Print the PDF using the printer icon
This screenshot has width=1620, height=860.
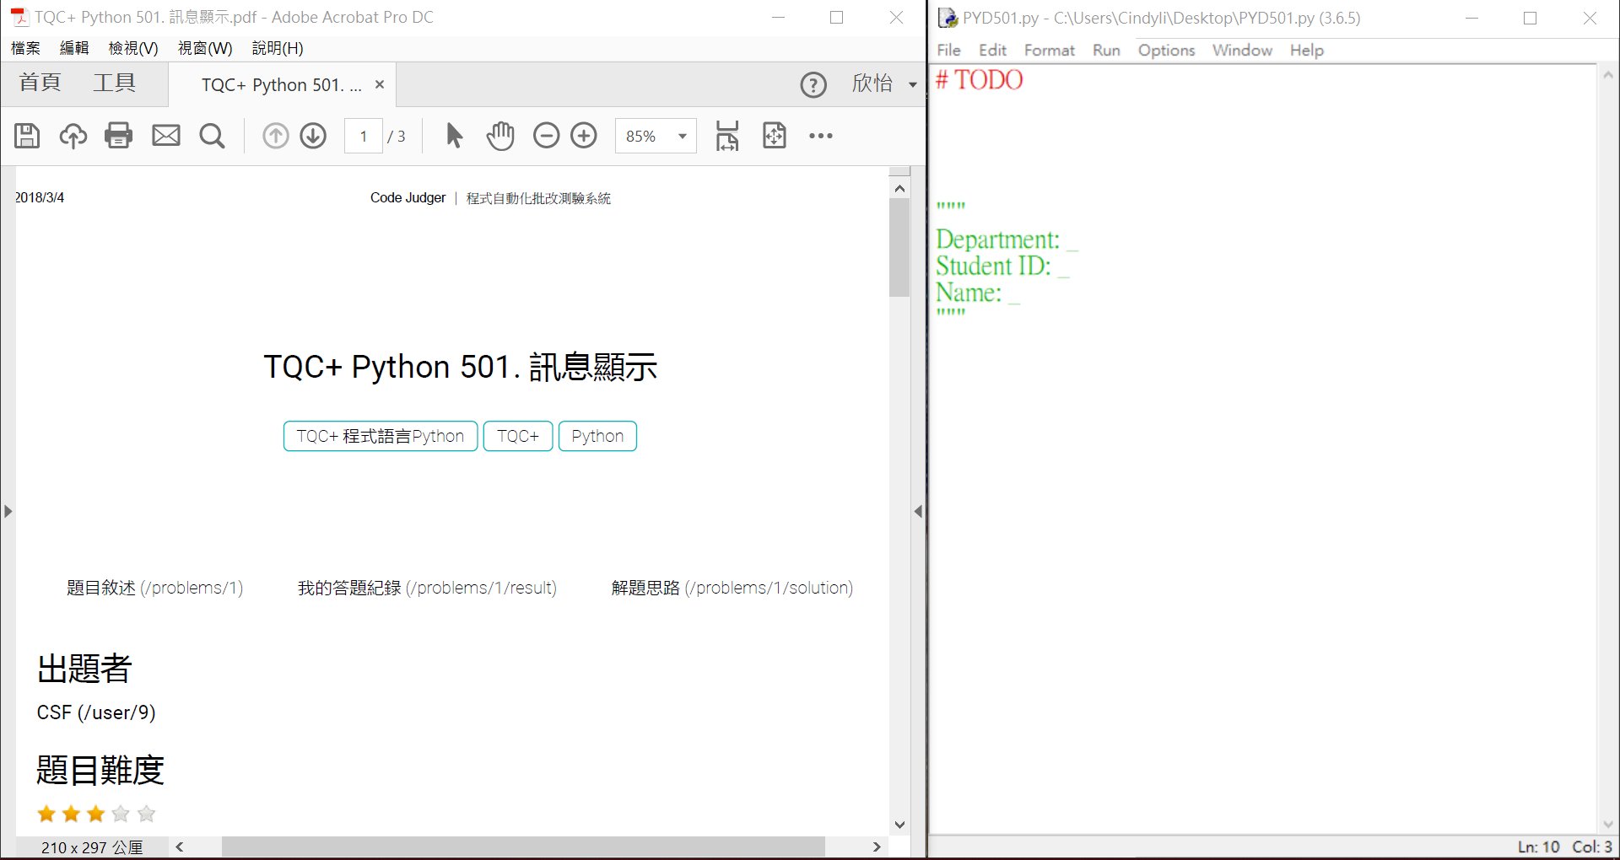pyautogui.click(x=119, y=136)
